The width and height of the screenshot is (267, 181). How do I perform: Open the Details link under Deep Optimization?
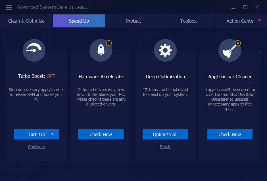tap(165, 147)
